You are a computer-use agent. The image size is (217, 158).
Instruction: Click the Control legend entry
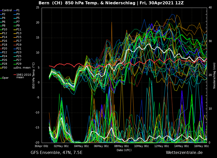tap(7, 10)
